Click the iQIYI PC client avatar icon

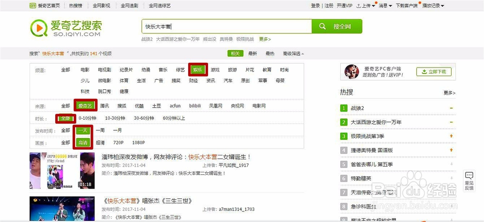(351, 72)
